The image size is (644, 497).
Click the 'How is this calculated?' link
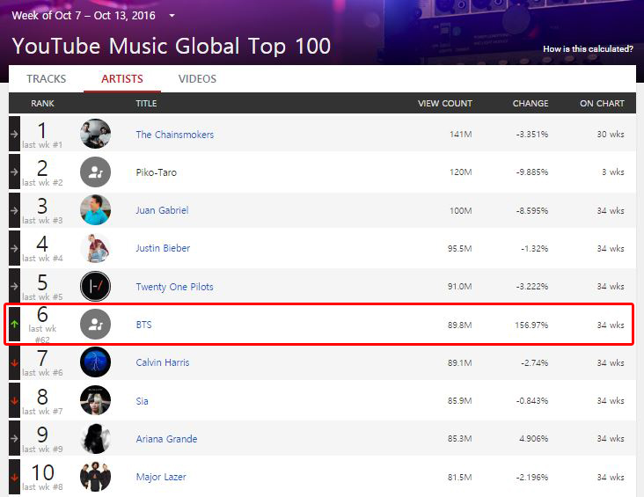589,49
